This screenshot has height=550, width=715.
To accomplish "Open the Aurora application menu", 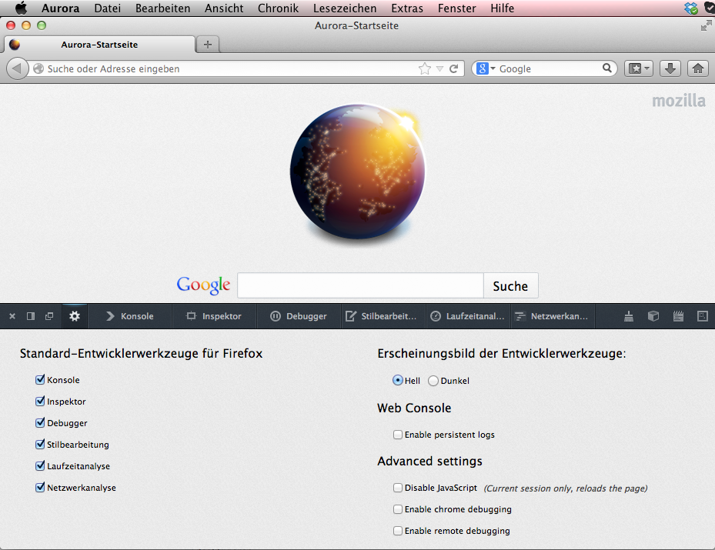I will click(61, 8).
